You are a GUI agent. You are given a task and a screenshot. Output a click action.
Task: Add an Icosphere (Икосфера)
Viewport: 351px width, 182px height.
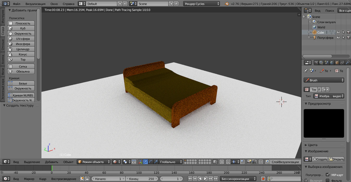(x=21, y=44)
